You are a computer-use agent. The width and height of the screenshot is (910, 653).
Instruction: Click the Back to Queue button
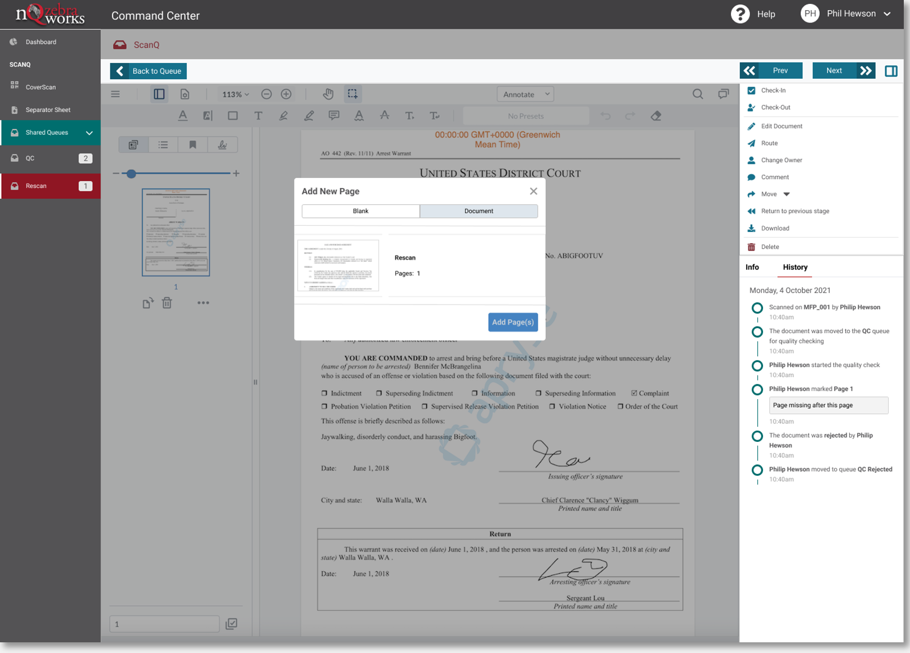pyautogui.click(x=149, y=71)
